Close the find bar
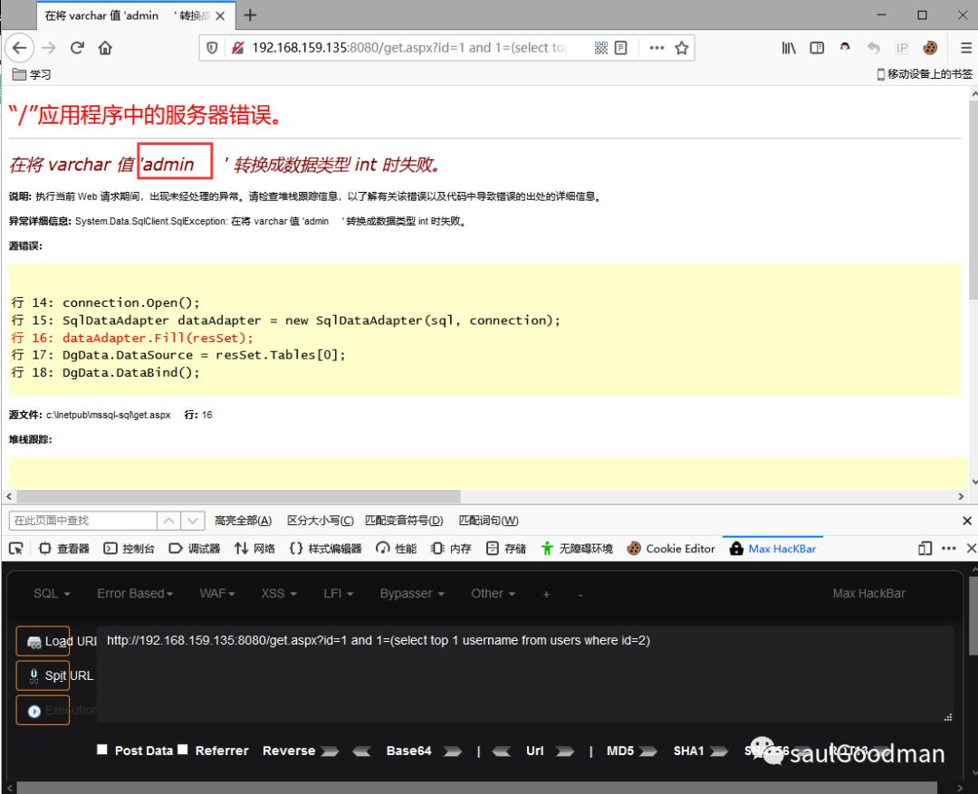 point(967,521)
